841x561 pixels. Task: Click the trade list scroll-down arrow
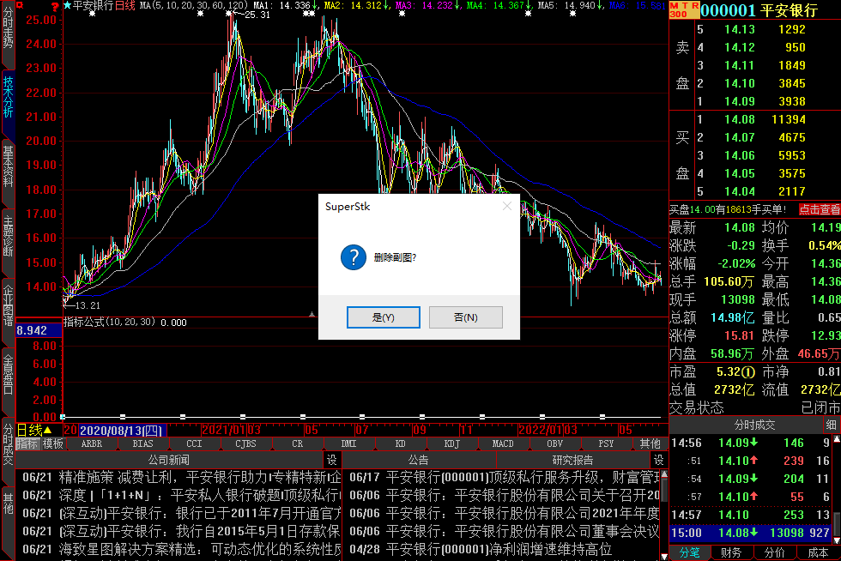(x=836, y=540)
